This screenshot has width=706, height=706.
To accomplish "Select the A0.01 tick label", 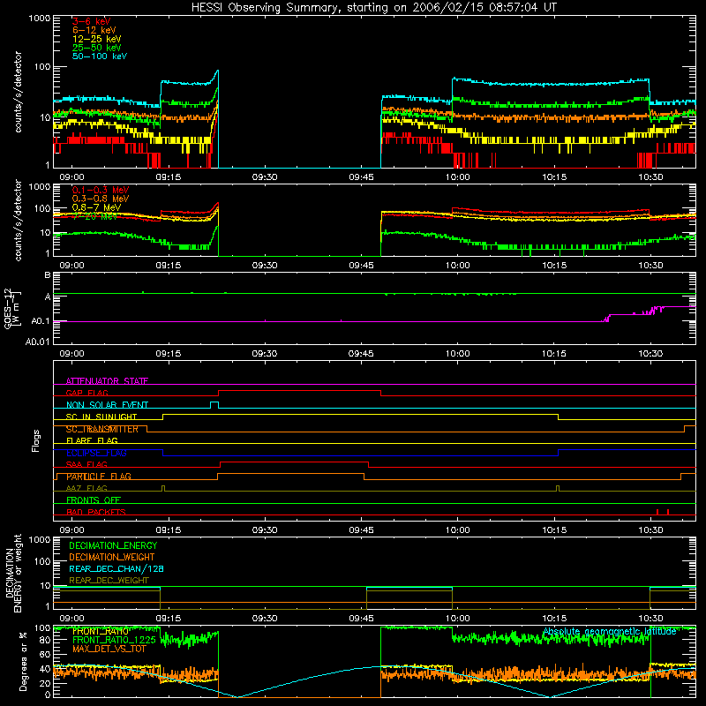I will [x=37, y=342].
